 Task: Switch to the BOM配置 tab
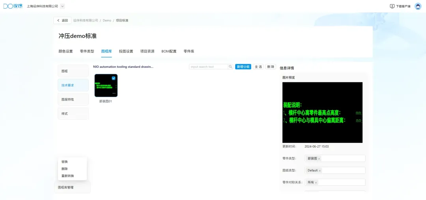(169, 51)
